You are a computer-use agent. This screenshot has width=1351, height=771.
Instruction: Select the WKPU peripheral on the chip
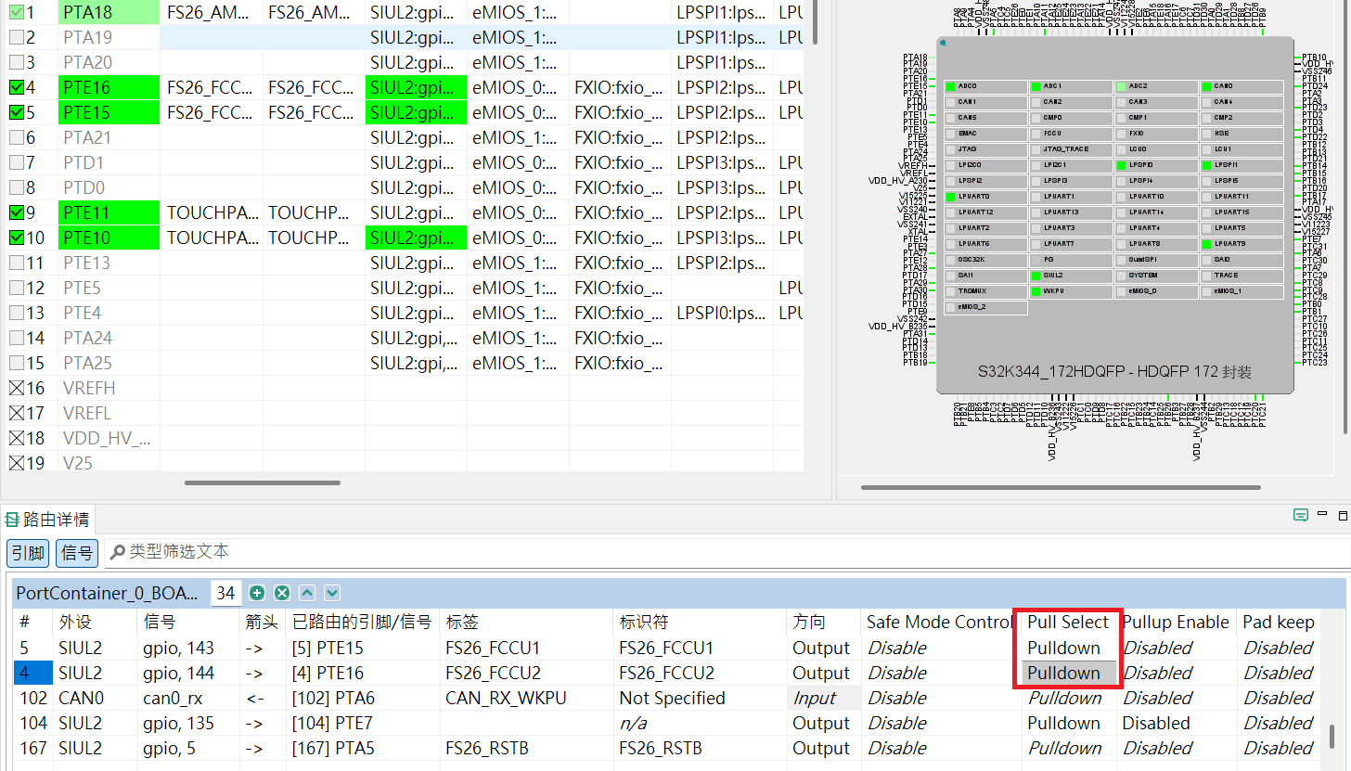click(x=1071, y=291)
